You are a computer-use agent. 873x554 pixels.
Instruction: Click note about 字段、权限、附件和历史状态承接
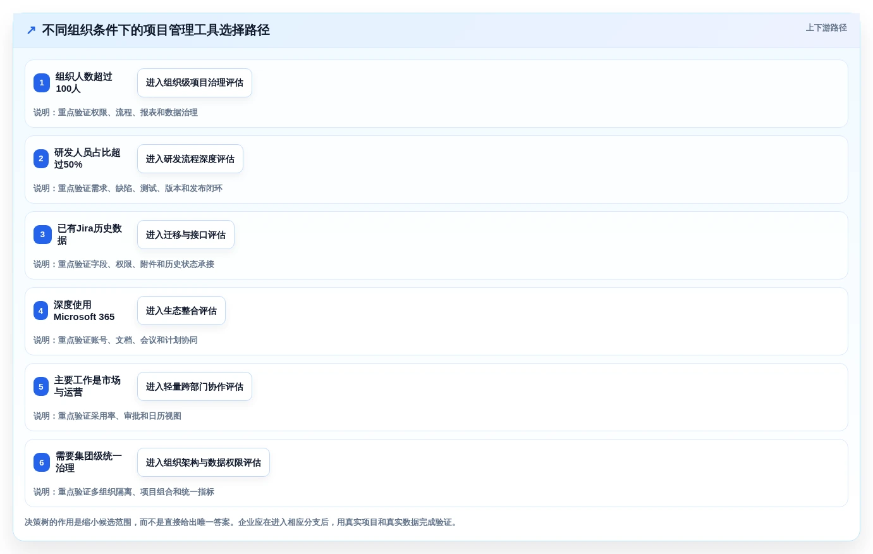coord(124,264)
